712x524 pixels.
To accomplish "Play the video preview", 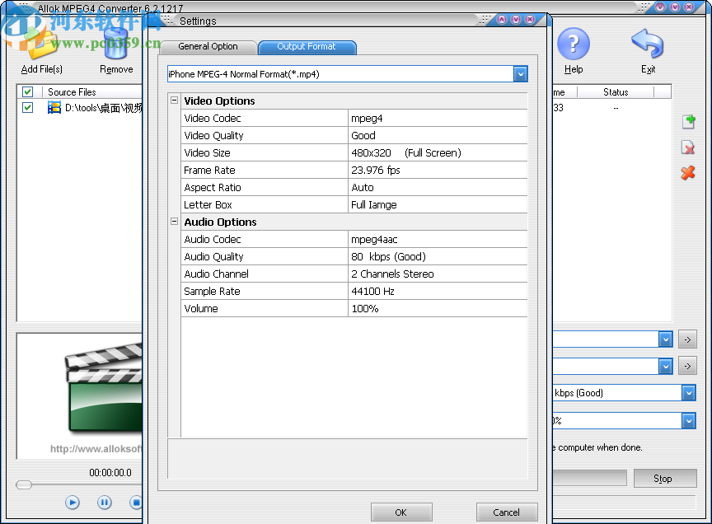I will (x=73, y=502).
